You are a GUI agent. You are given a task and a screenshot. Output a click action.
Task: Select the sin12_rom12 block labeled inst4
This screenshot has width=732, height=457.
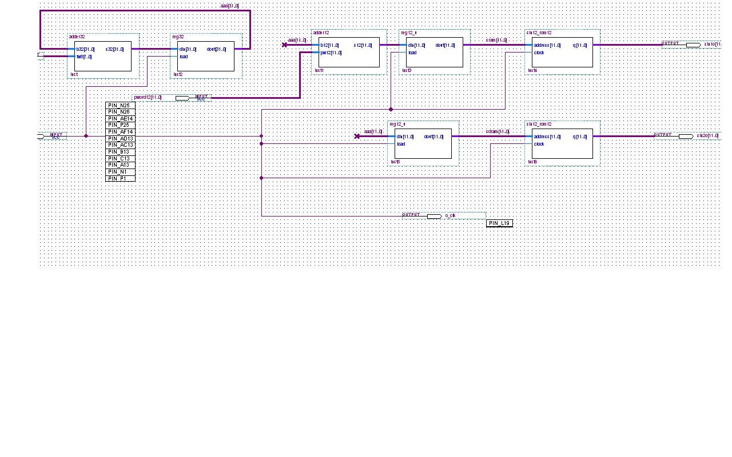(x=562, y=52)
